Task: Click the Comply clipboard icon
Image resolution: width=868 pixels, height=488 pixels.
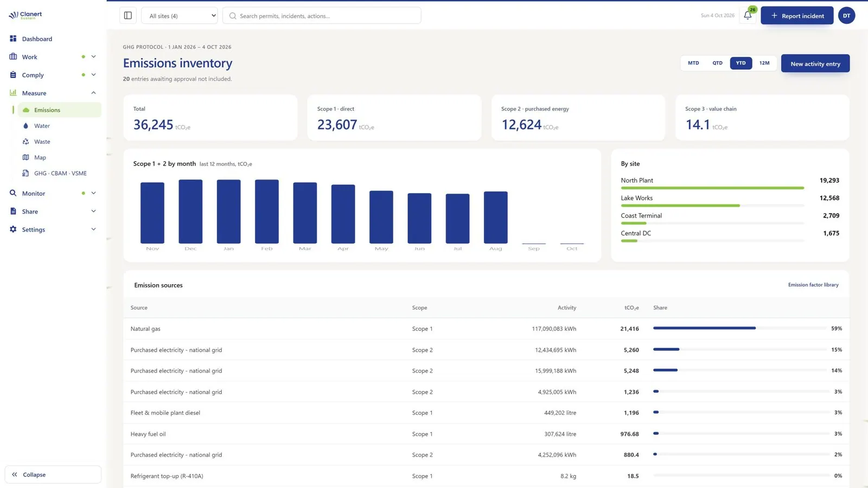Action: (13, 75)
